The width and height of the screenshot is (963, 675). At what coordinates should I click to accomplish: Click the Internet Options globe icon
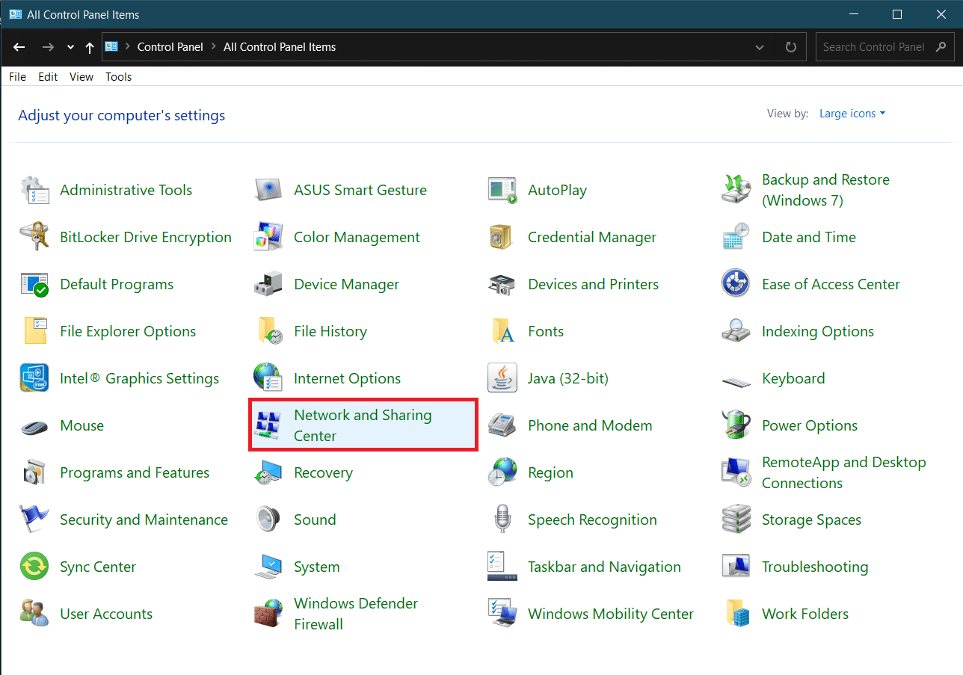[268, 378]
